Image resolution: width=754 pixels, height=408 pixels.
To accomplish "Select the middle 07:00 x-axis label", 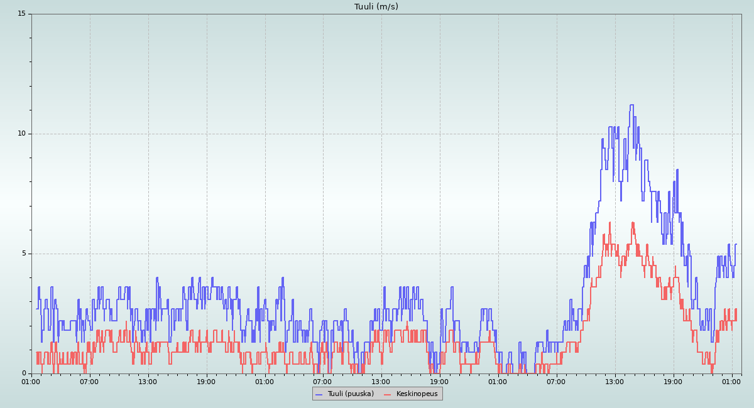I will tap(322, 382).
